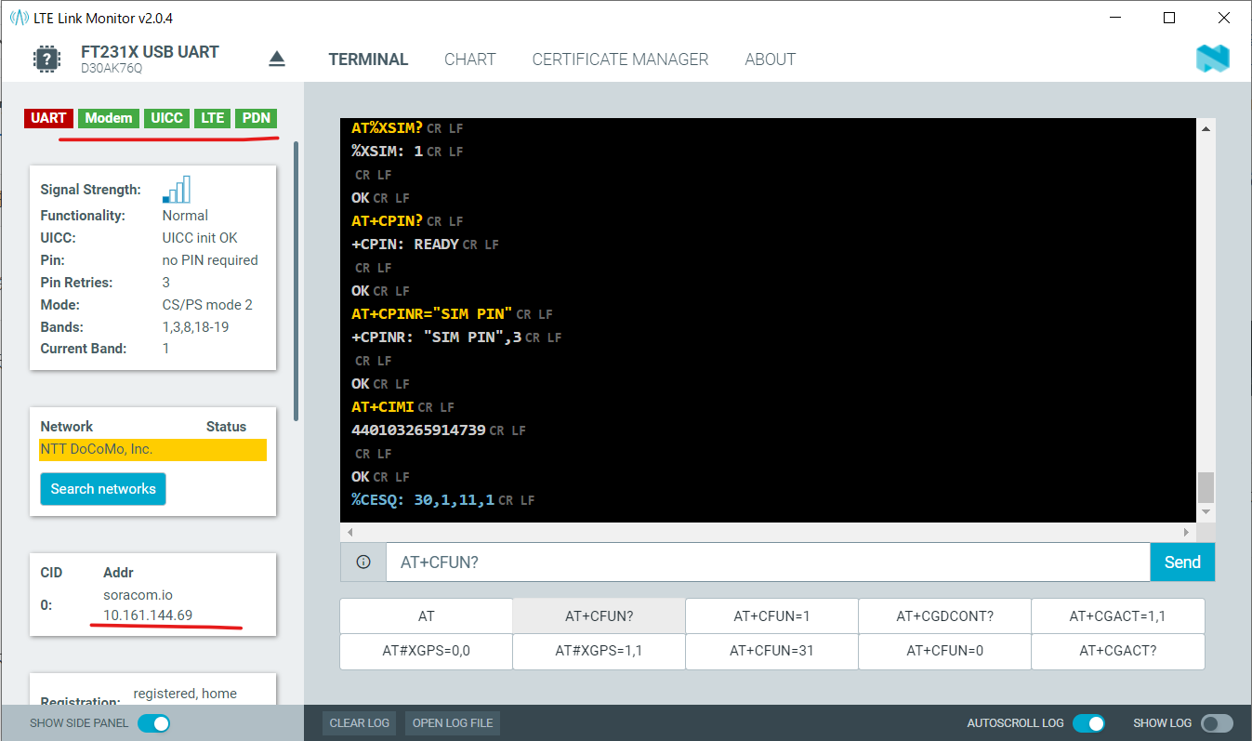Click the signal strength bars icon

click(176, 190)
